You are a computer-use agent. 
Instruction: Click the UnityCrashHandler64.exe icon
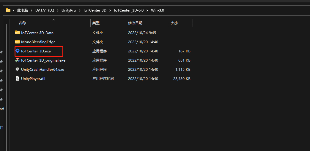[x=18, y=69]
